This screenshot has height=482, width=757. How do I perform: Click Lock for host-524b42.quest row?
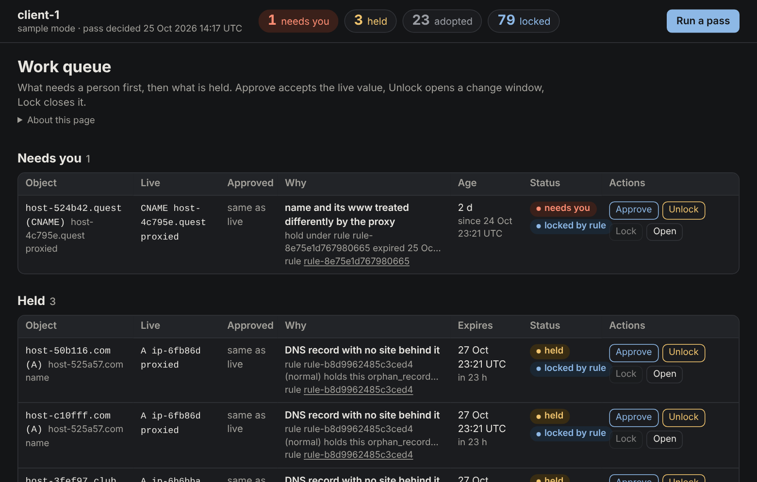[x=625, y=232]
